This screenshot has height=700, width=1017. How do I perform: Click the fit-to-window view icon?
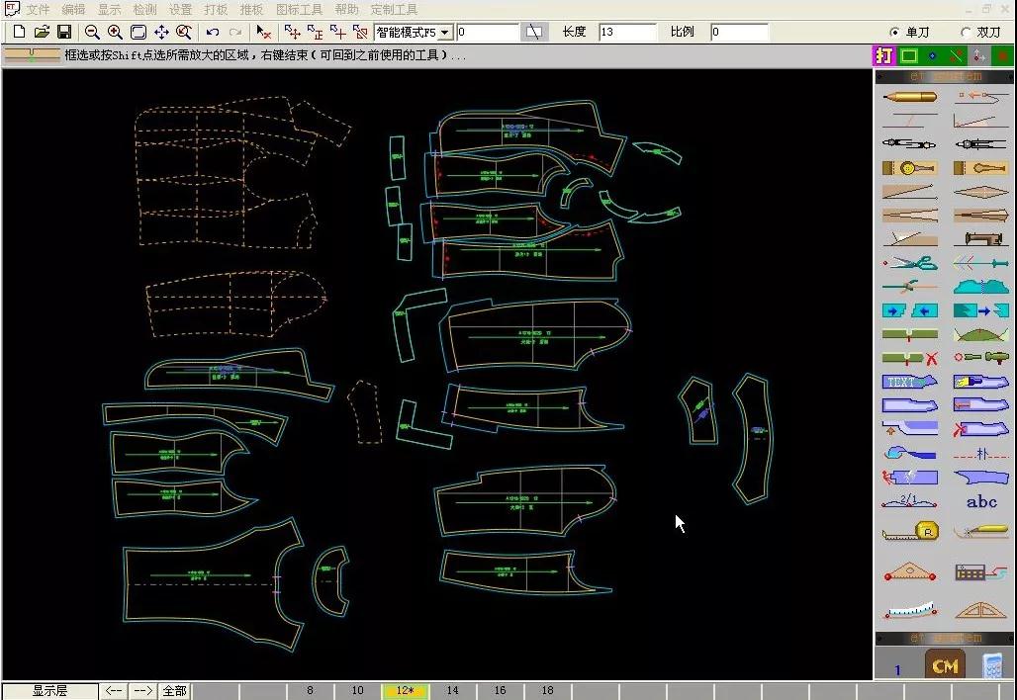click(139, 32)
